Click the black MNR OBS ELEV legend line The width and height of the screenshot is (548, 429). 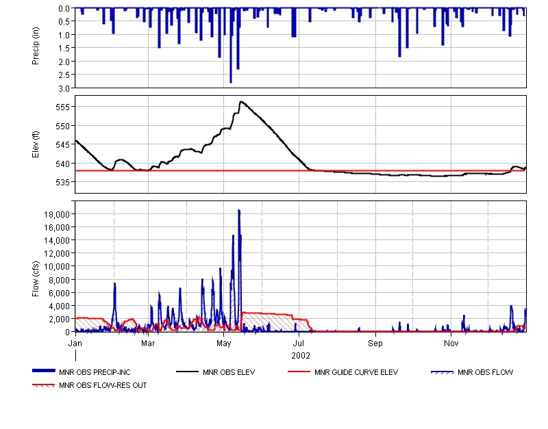point(187,372)
